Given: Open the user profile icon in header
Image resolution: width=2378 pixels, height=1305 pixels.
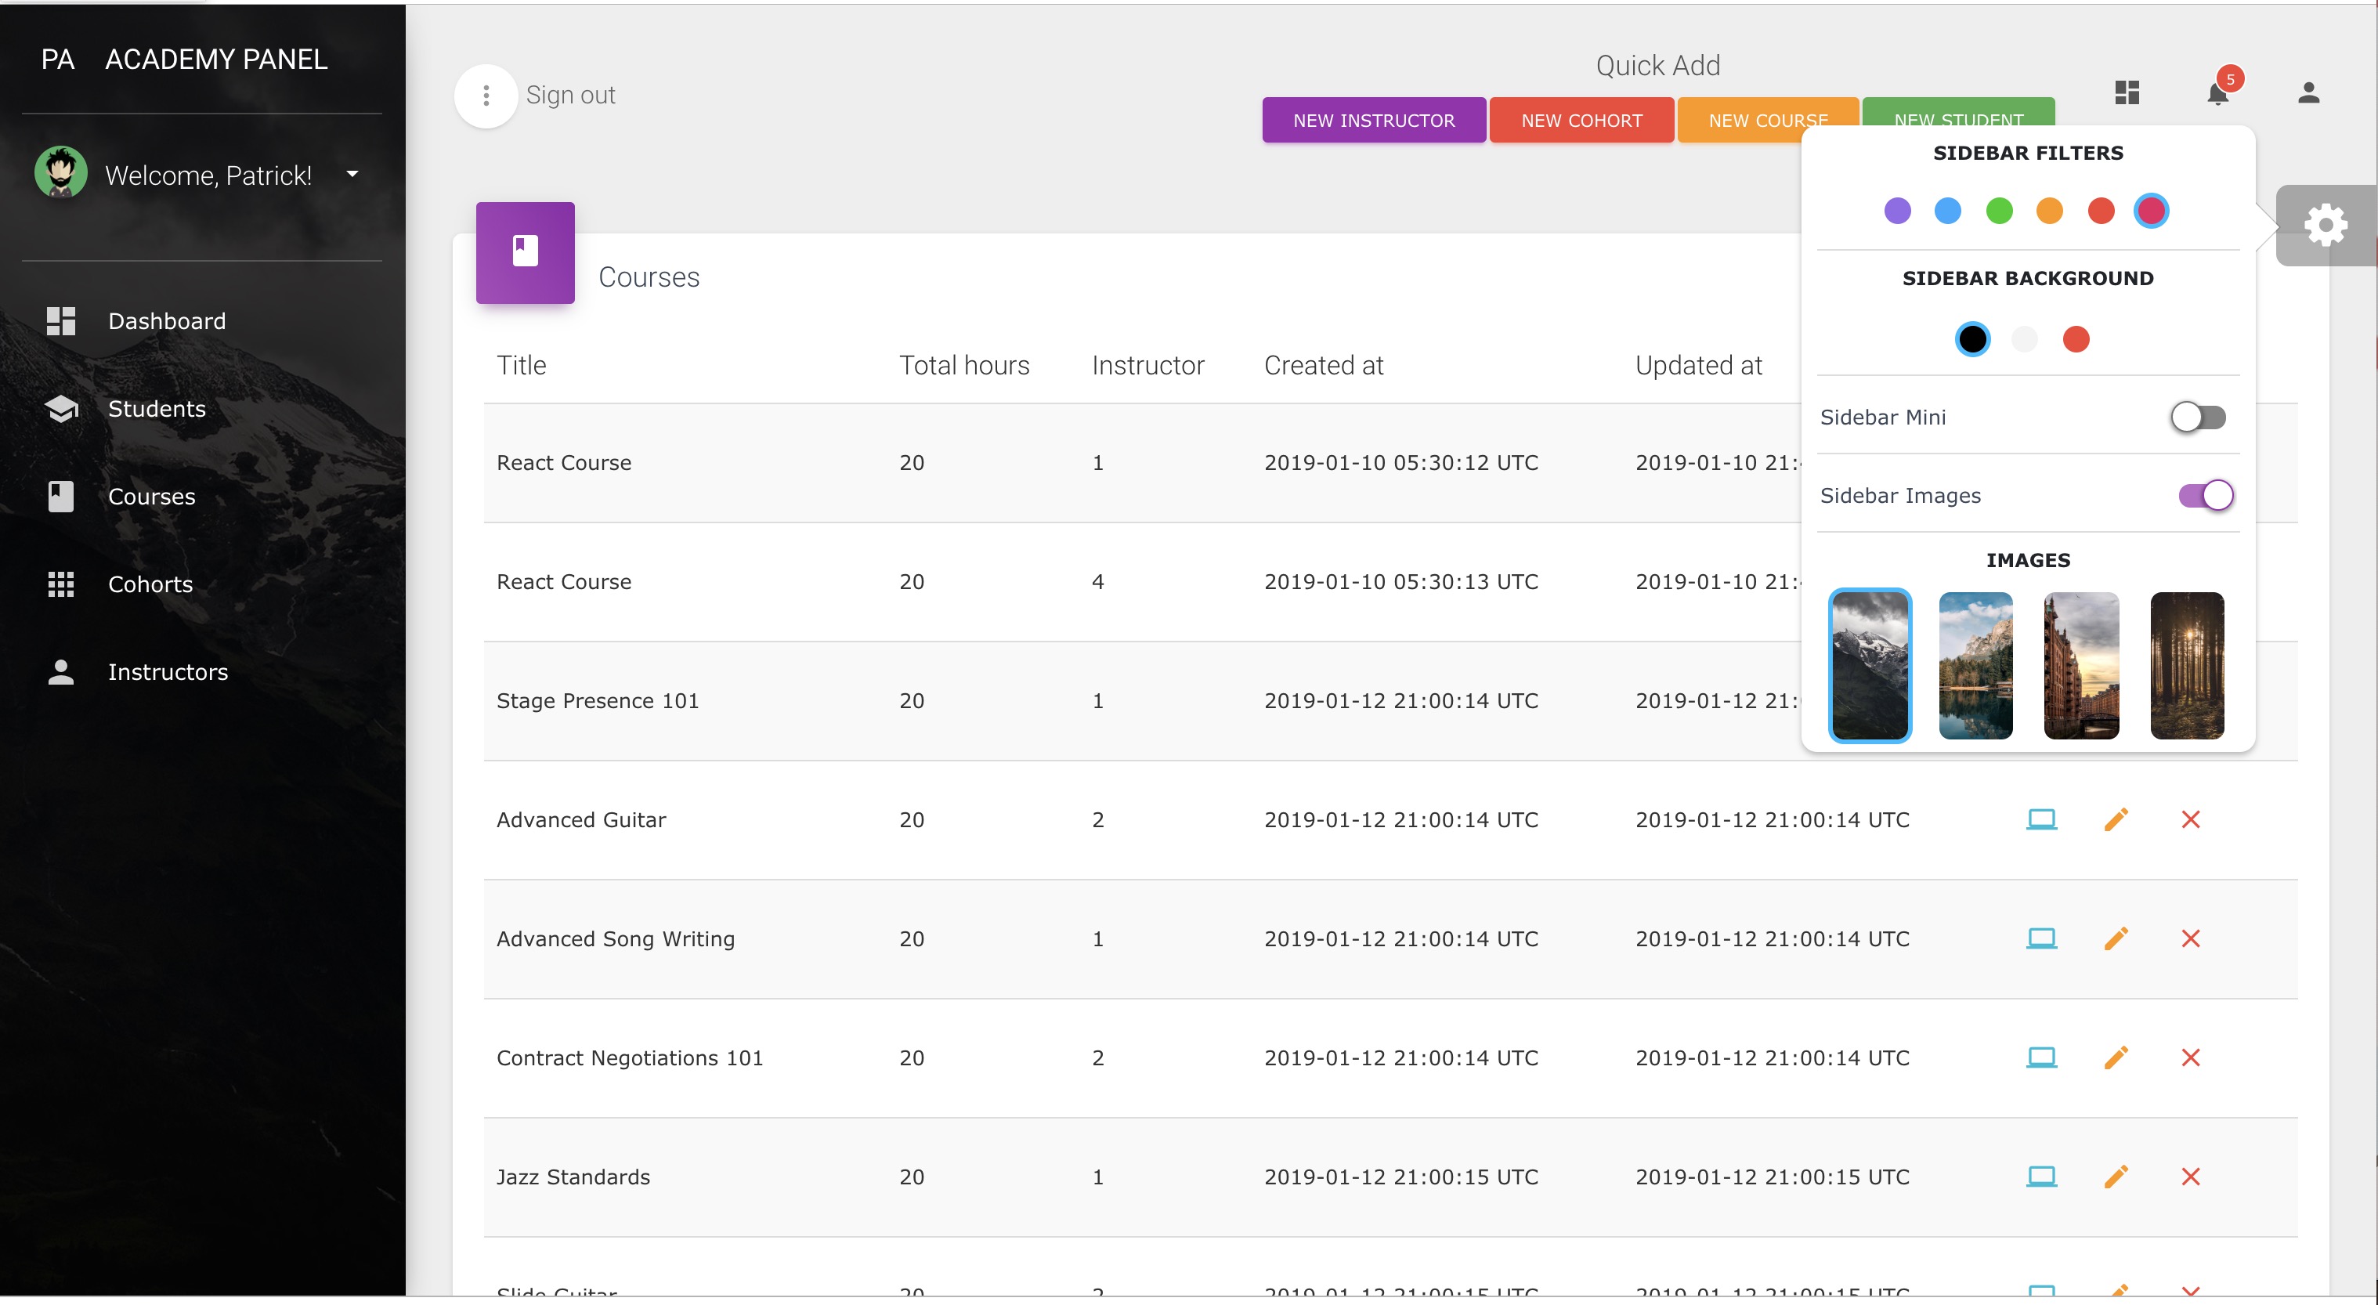Looking at the screenshot, I should click(x=2308, y=92).
